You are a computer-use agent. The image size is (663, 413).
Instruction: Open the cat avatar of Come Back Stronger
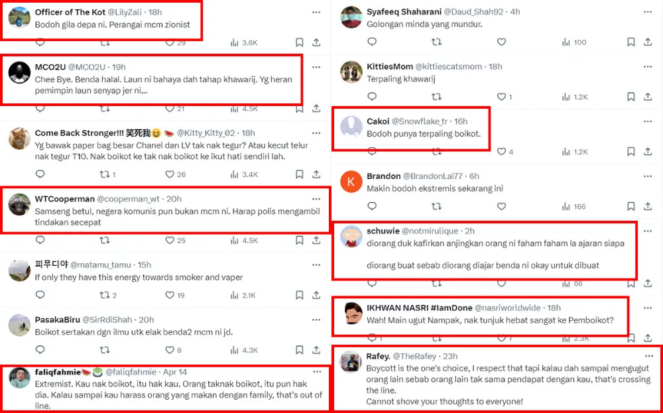pyautogui.click(x=19, y=138)
